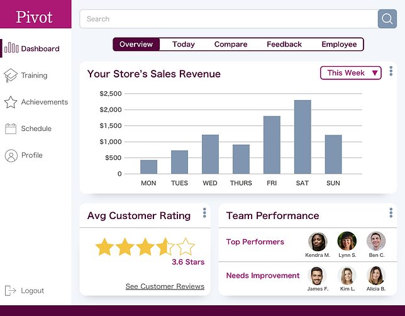Switch to the Feedback tab
The width and height of the screenshot is (405, 316).
tap(284, 44)
